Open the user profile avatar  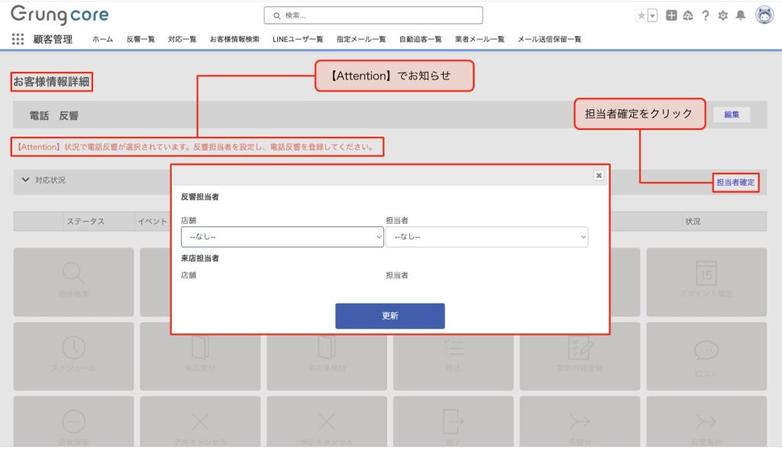click(x=764, y=15)
